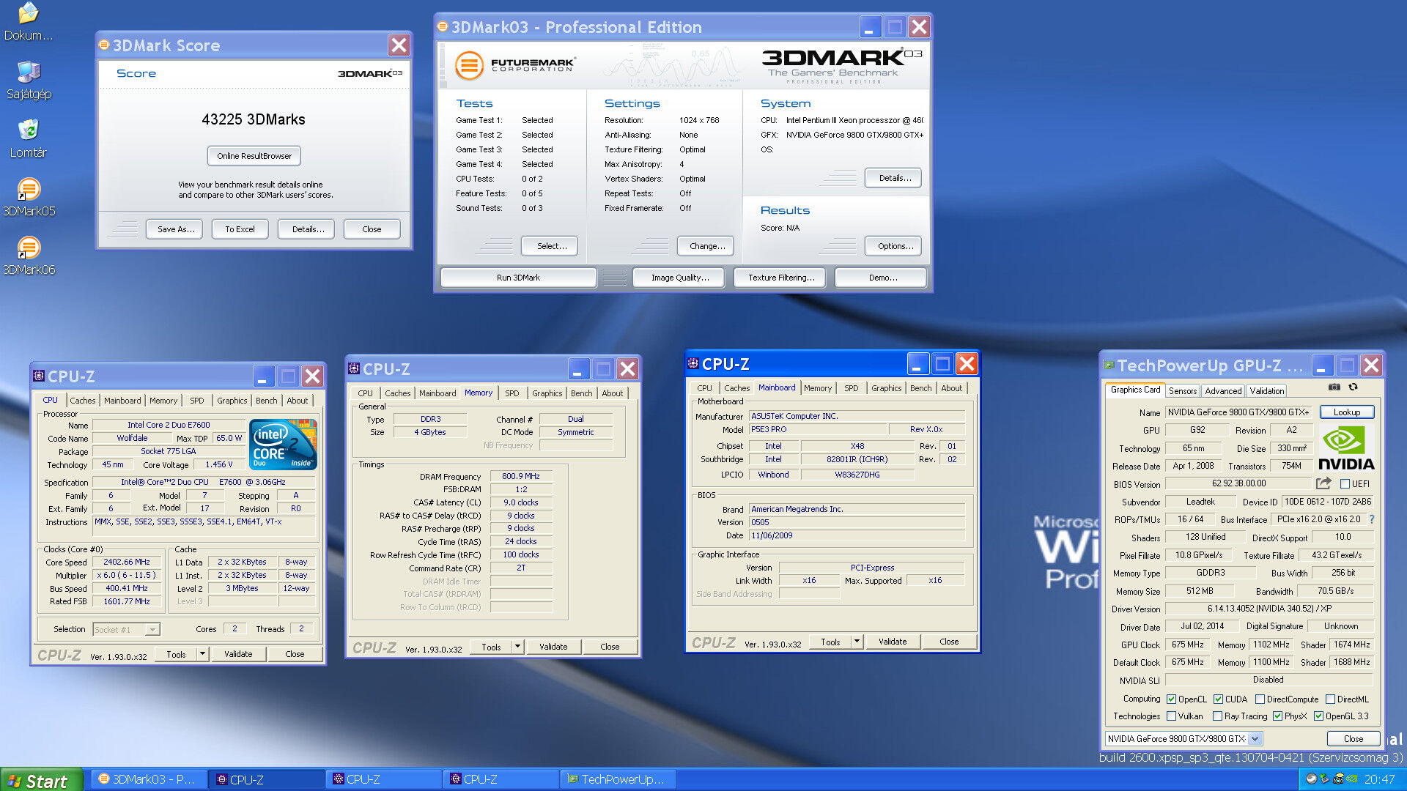1407x791 pixels.
Task: Toggle the Vulkan checkbox
Action: coord(1171,716)
